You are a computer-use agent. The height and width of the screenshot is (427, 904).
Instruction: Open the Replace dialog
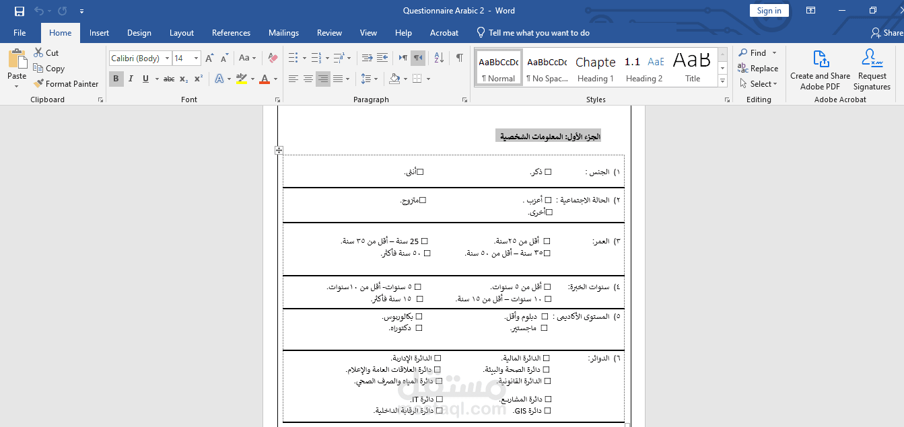click(758, 68)
